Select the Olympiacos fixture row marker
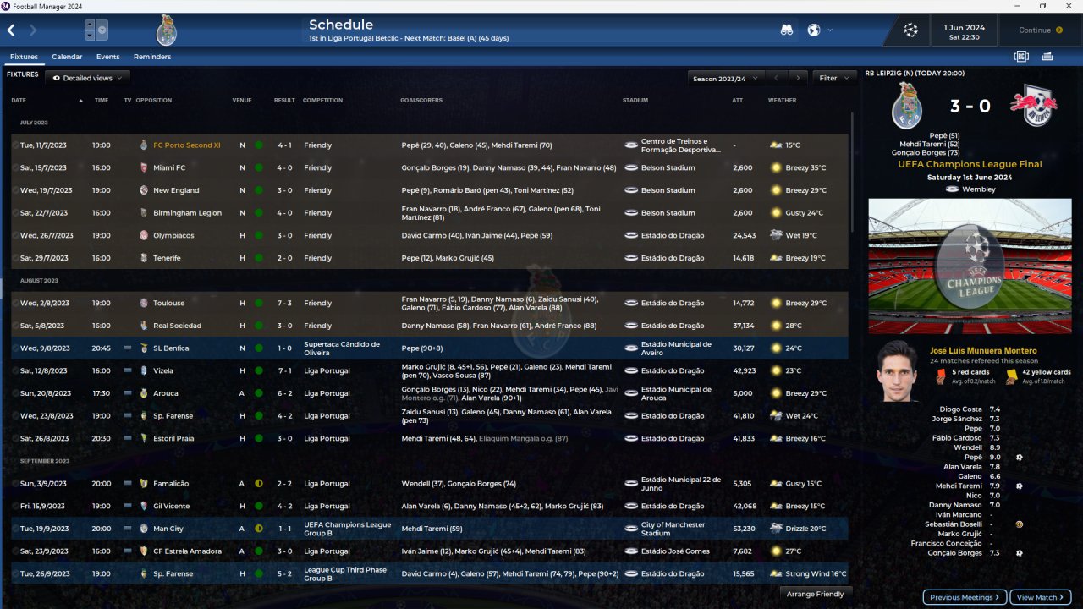This screenshot has height=609, width=1083. click(x=15, y=235)
